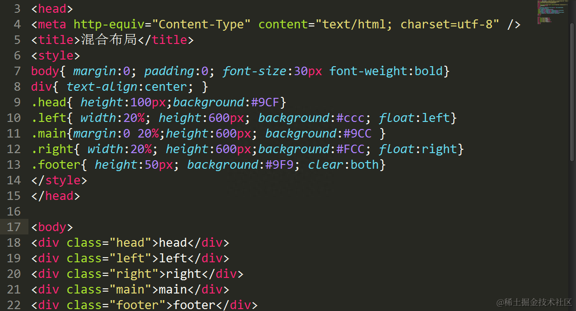The height and width of the screenshot is (311, 576).
Task: Click gutter line number 10
Action: (14, 118)
